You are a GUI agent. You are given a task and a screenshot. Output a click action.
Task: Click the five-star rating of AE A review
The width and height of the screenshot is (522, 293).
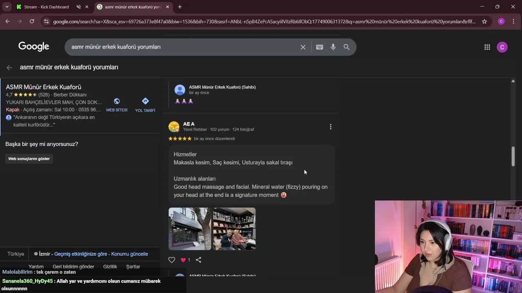[180, 139]
